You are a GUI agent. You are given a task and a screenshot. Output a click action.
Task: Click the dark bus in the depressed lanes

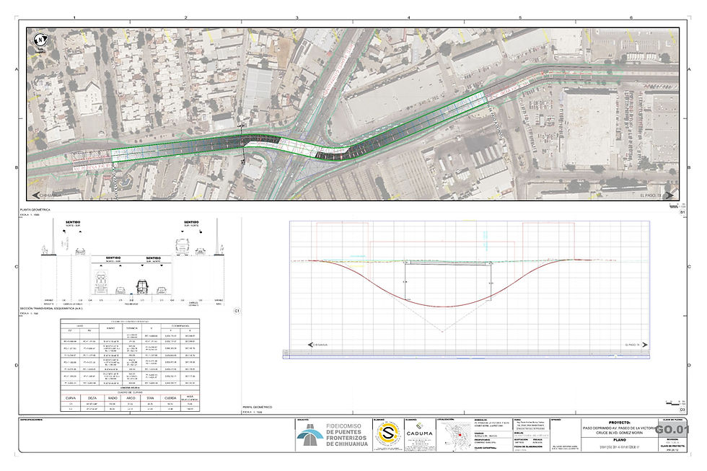[x=143, y=286]
